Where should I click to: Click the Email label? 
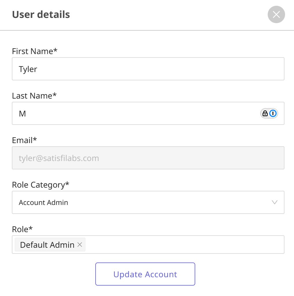coord(25,140)
